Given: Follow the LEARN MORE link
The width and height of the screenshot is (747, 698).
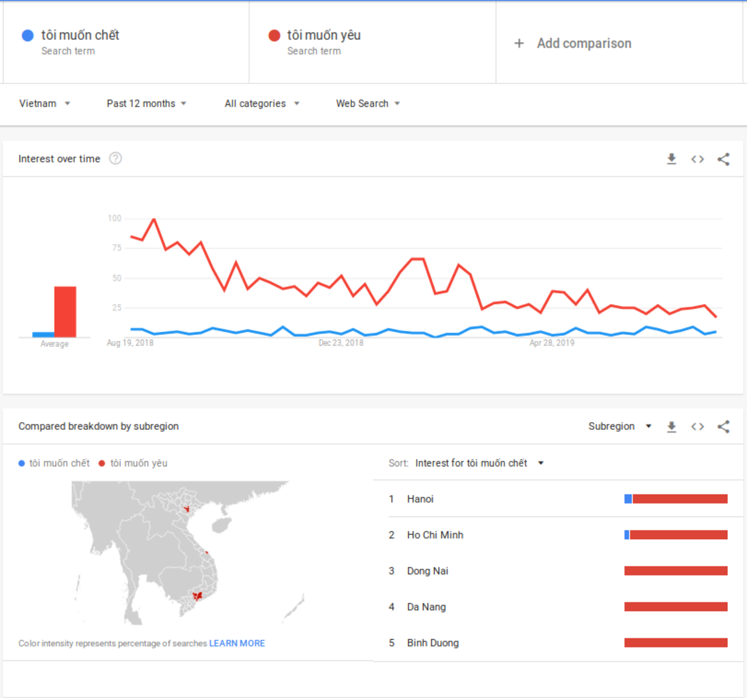Looking at the screenshot, I should click(237, 643).
